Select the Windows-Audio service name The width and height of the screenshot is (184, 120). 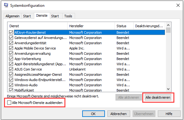click(26, 85)
